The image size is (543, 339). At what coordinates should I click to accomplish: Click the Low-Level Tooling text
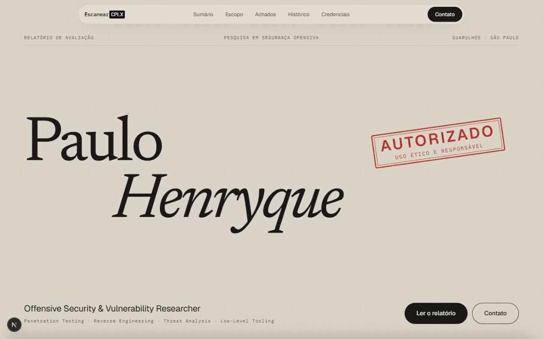point(247,321)
